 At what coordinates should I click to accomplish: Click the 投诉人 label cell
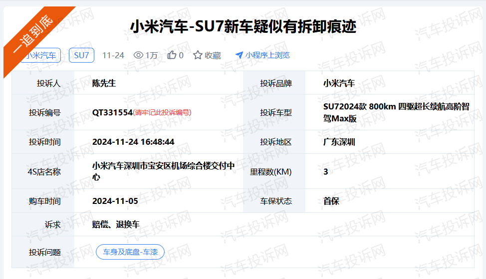[43, 83]
